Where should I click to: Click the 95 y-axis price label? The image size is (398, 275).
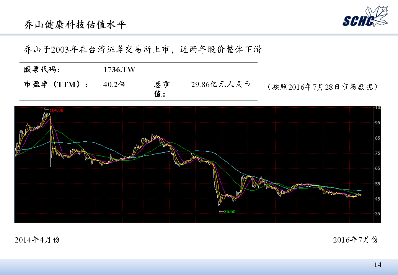click(x=378, y=123)
